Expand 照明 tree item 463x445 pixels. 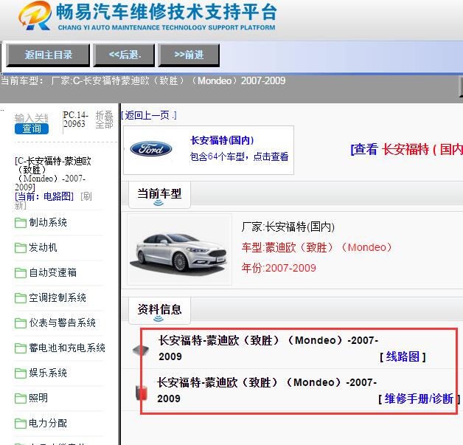tap(38, 399)
